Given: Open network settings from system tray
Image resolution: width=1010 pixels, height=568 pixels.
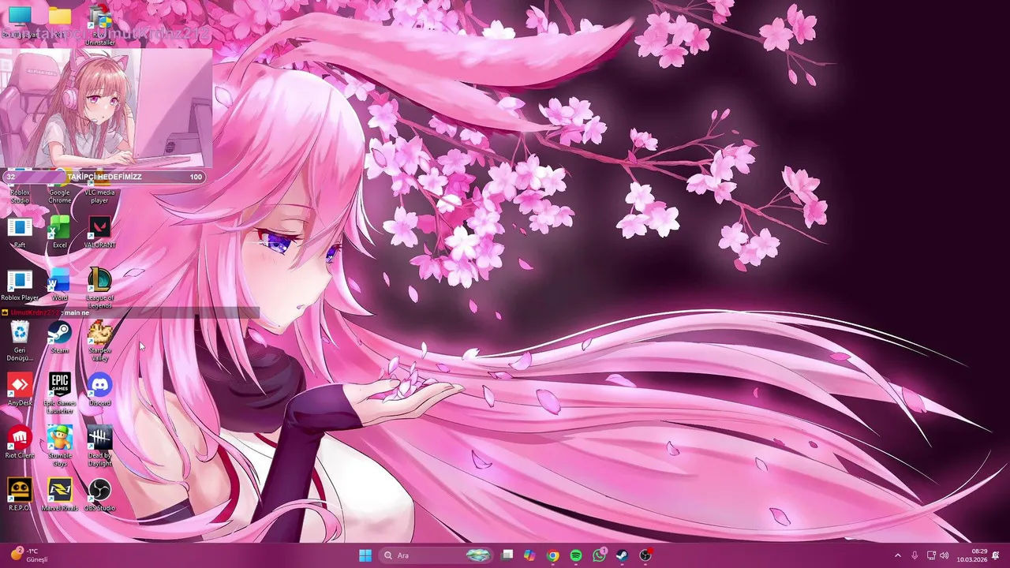Looking at the screenshot, I should click(931, 555).
